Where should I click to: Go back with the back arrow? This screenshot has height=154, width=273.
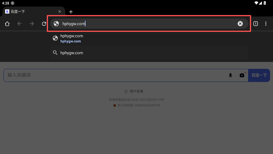pyautogui.click(x=19, y=24)
